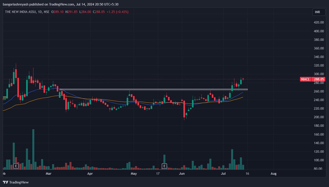Viewport: 329px width, 187px height.
Task: Click the change value +1.25 (+0.43%)
Action: (118, 12)
